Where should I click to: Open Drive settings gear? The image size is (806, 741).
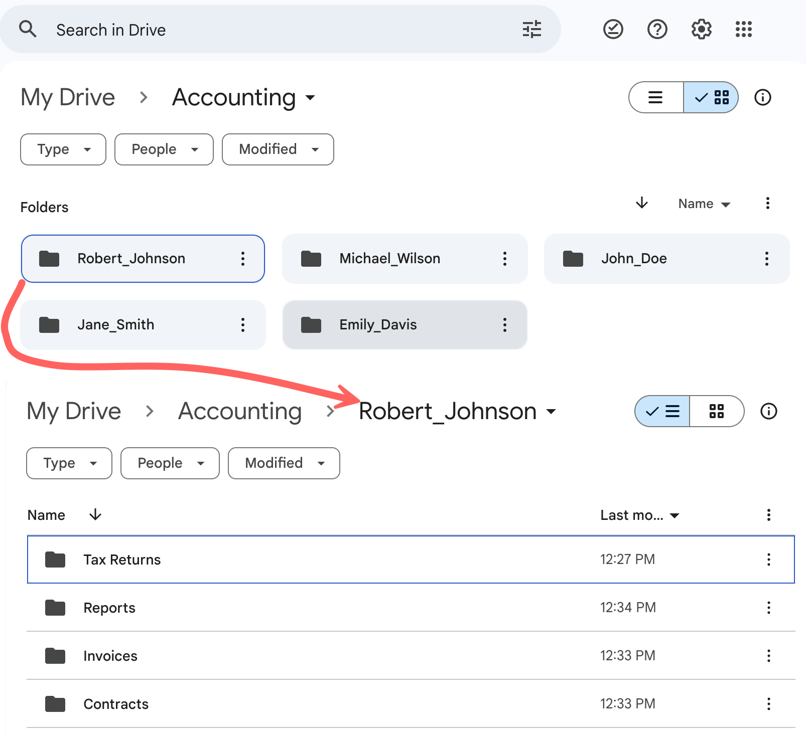(x=701, y=30)
